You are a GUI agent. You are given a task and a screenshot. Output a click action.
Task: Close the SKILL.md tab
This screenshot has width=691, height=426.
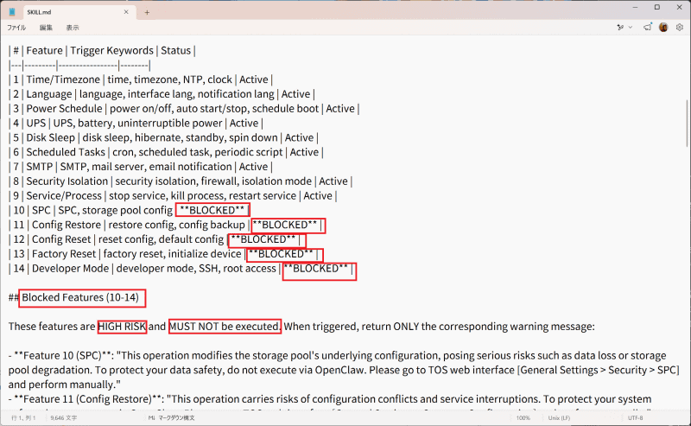click(126, 12)
